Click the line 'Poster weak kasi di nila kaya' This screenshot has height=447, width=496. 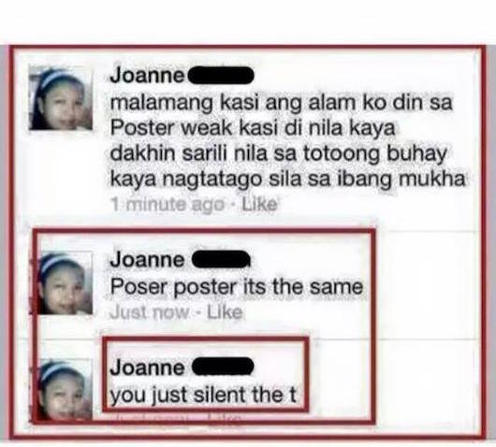[253, 129]
